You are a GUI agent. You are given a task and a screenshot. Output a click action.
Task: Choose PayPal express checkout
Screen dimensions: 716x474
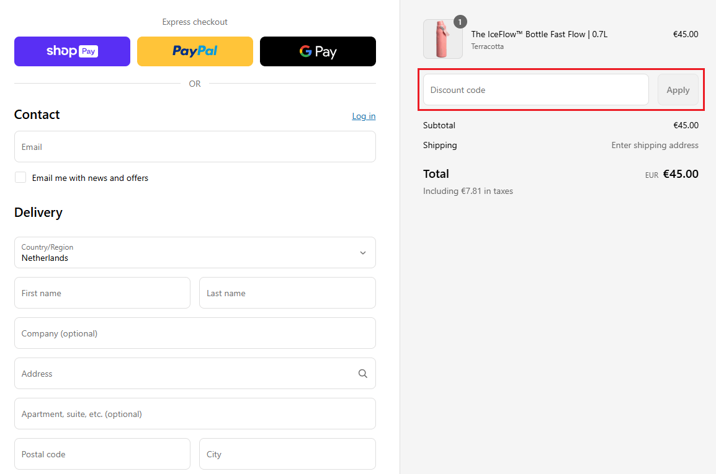click(x=195, y=51)
